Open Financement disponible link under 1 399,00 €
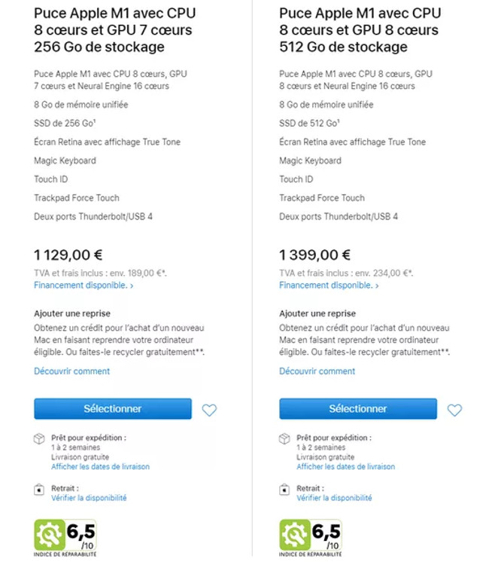The height and width of the screenshot is (562, 489). click(x=329, y=286)
